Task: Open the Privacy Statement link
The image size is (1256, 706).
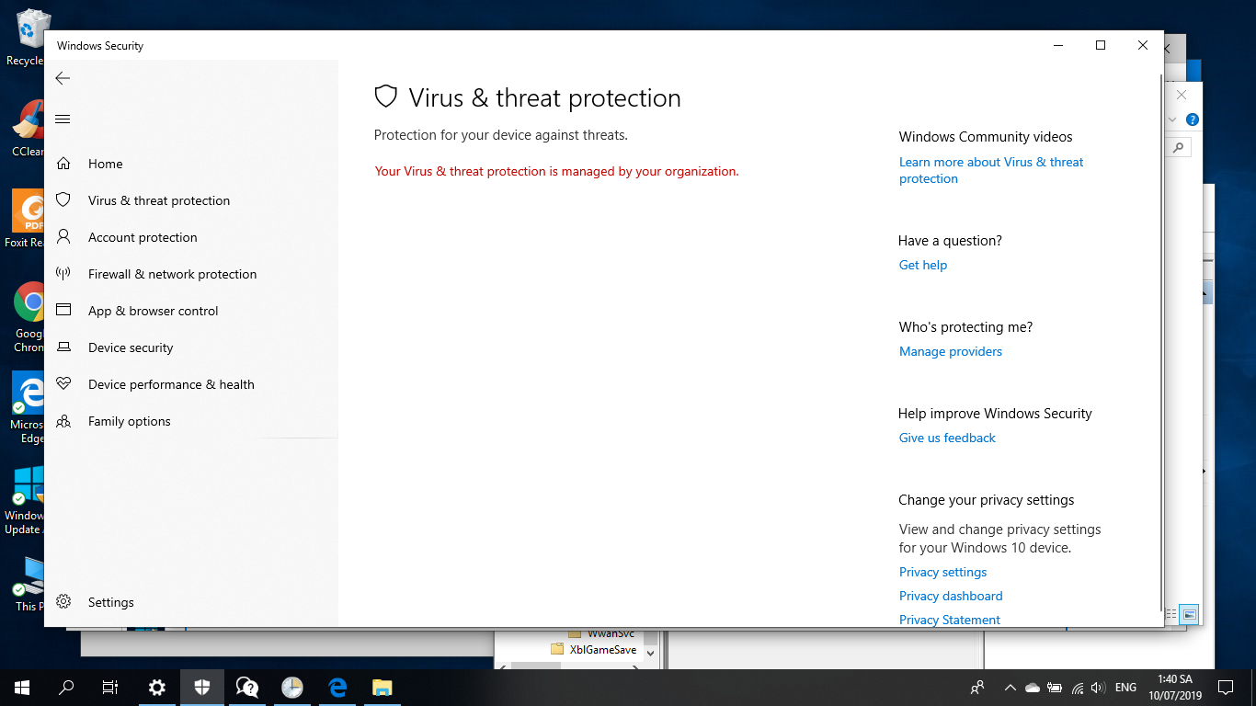Action: point(950,620)
